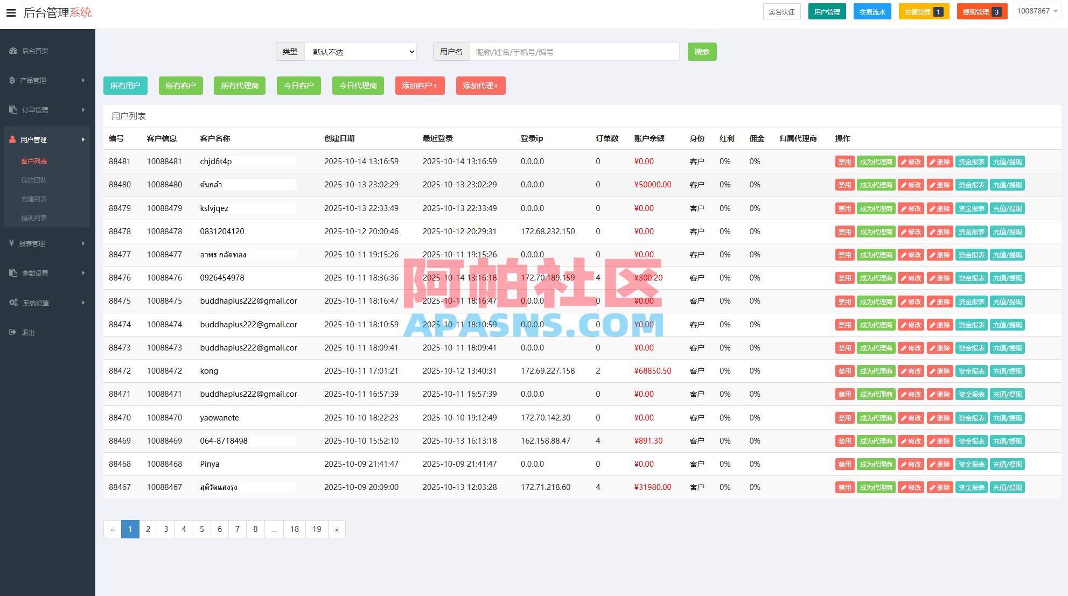The width and height of the screenshot is (1068, 596).
Task: Open the 后台首页 dashboard icon
Action: tap(13, 51)
